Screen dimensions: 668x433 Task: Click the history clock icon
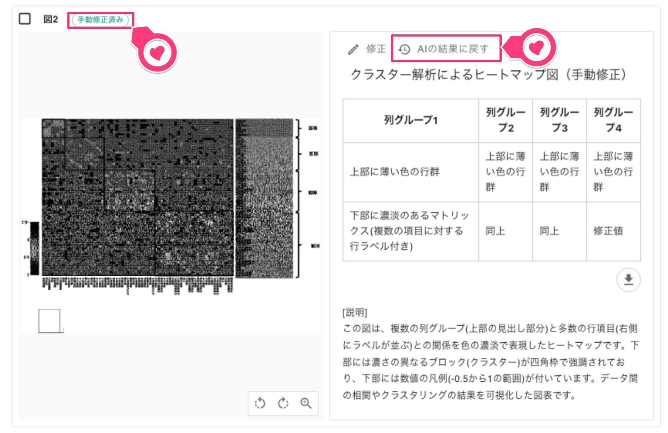pyautogui.click(x=404, y=49)
